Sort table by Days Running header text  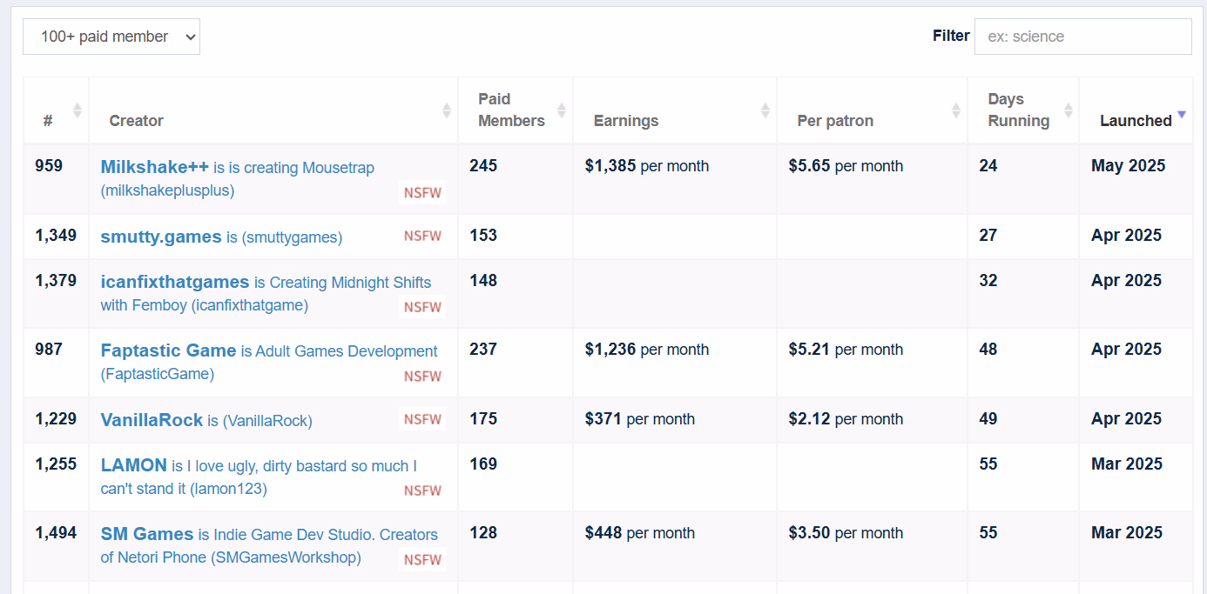(x=1018, y=110)
